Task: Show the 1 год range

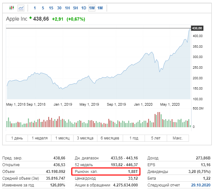Action: [x=134, y=138]
